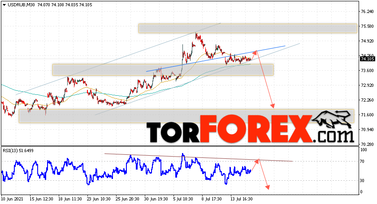The height and width of the screenshot is (204, 377).
Task: Select the blue trendline on price chart
Action: (x=216, y=59)
